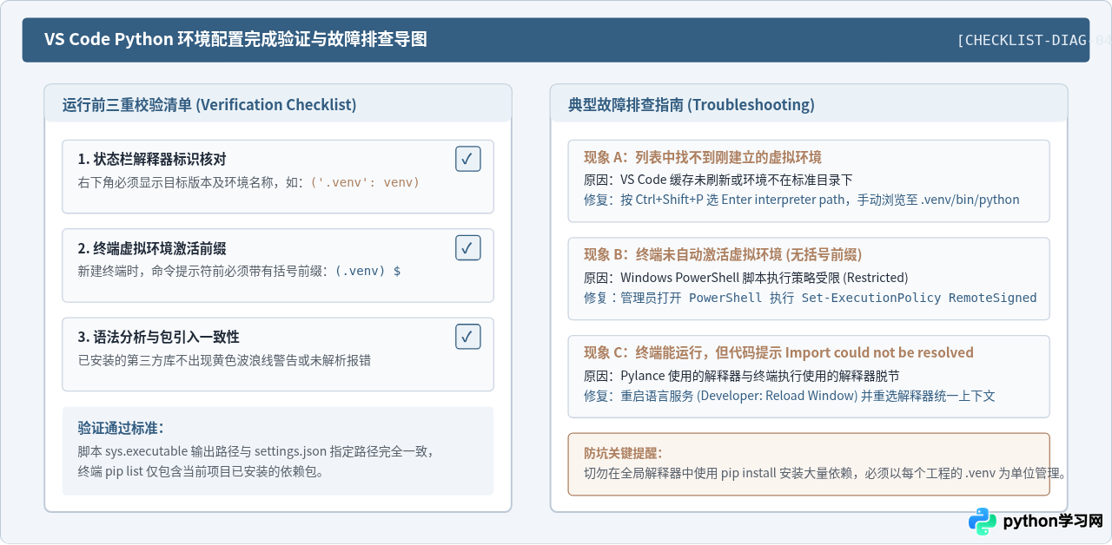The height and width of the screenshot is (545, 1112).
Task: Click code sample ('.venv': venv)
Action: tap(365, 182)
